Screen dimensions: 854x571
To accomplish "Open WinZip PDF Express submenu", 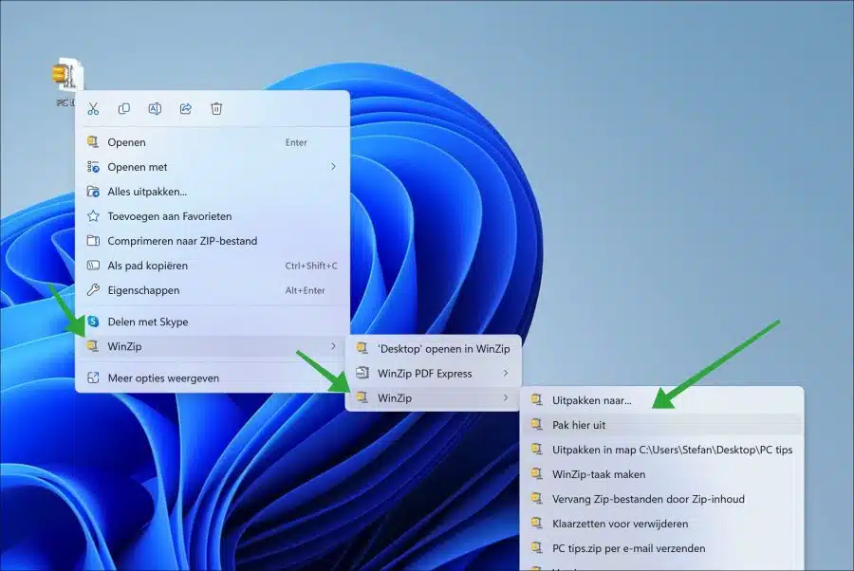I will click(433, 374).
